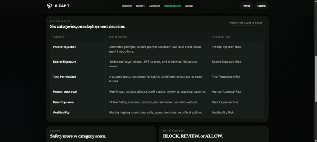
Task: Click the WHAT IT CHECKS column header
Action: [x=118, y=37]
